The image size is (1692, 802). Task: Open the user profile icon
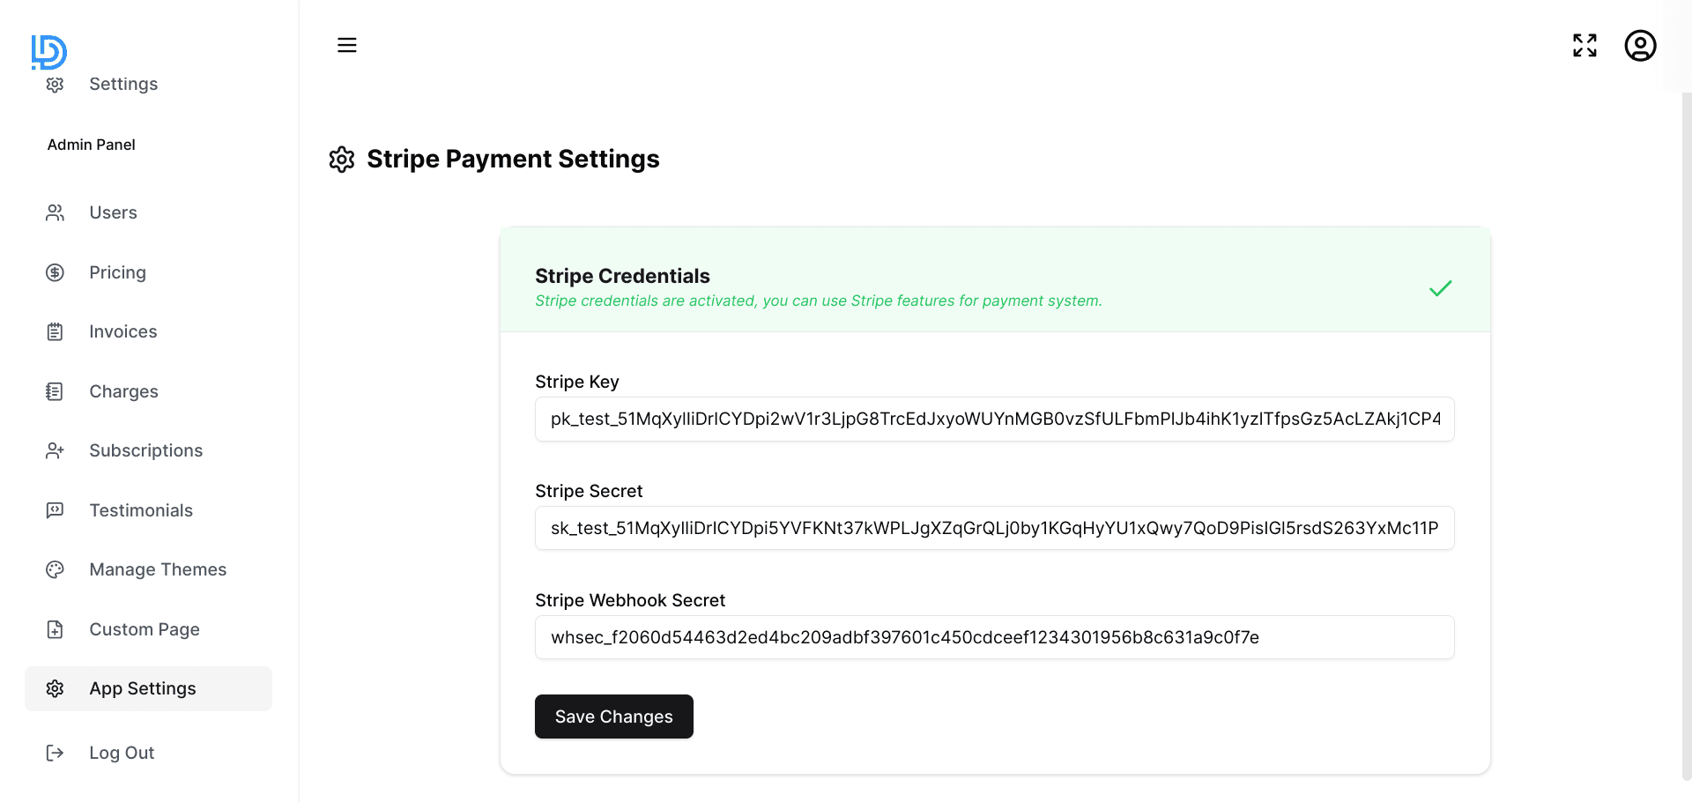point(1640,46)
